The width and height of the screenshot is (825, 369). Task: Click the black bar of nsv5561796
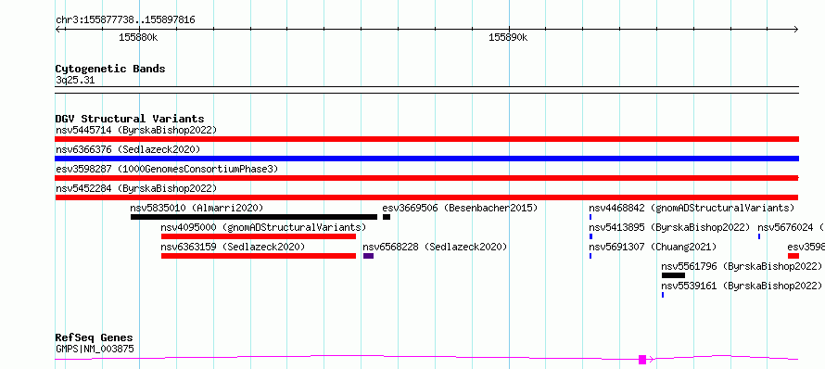point(673,275)
